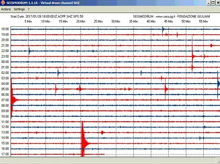This screenshot has height=164, width=220.
Task: Select the 55 Min time axis label
Action: coord(203,22)
